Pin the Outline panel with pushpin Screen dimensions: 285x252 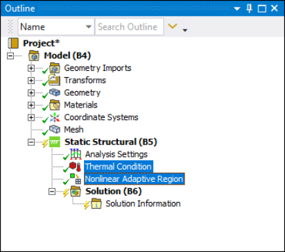249,8
